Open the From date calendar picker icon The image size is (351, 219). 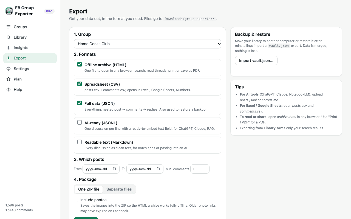click(x=114, y=169)
